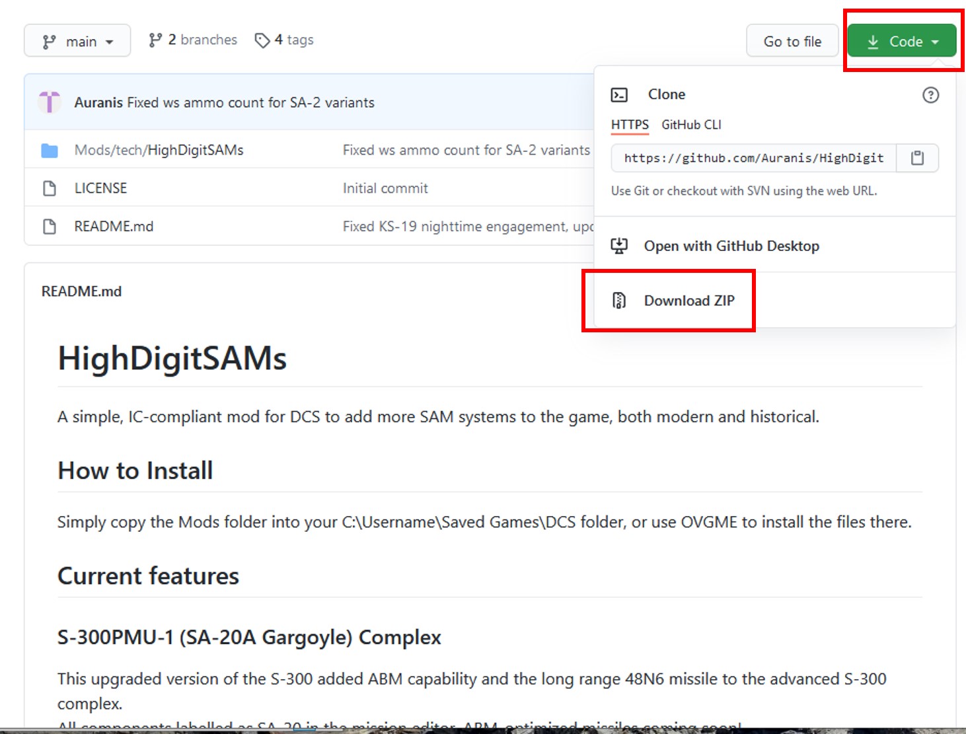Click the 'Use Git or checkout with SVN' text

(744, 191)
